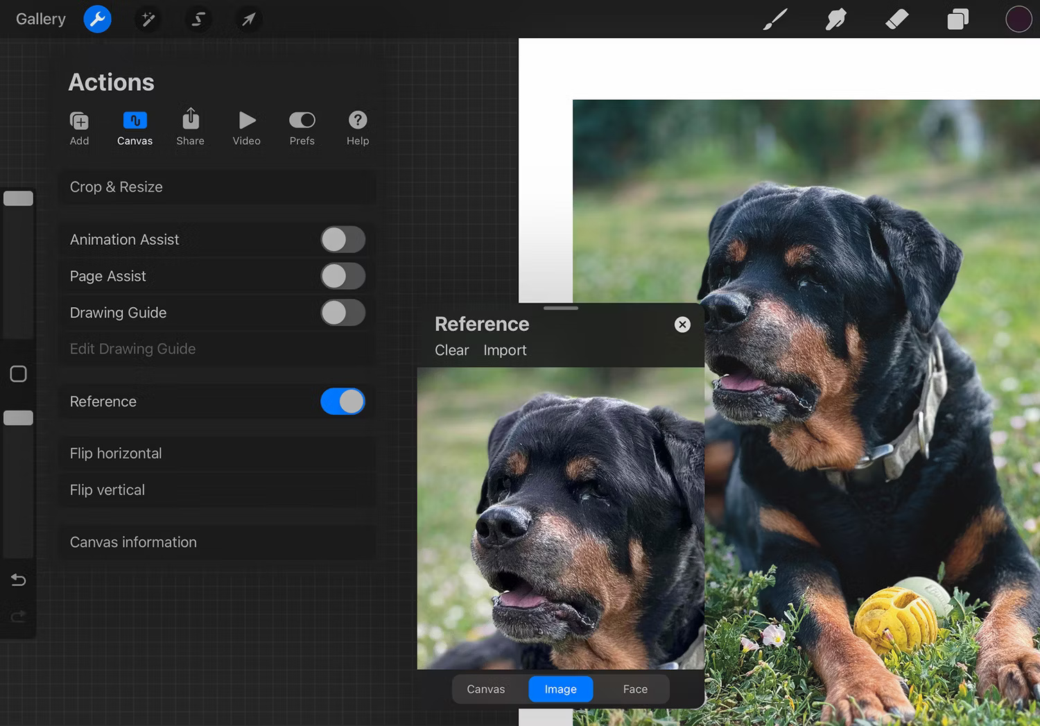Import a new reference image

pyautogui.click(x=505, y=350)
